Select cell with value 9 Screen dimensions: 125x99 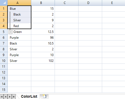43,20
